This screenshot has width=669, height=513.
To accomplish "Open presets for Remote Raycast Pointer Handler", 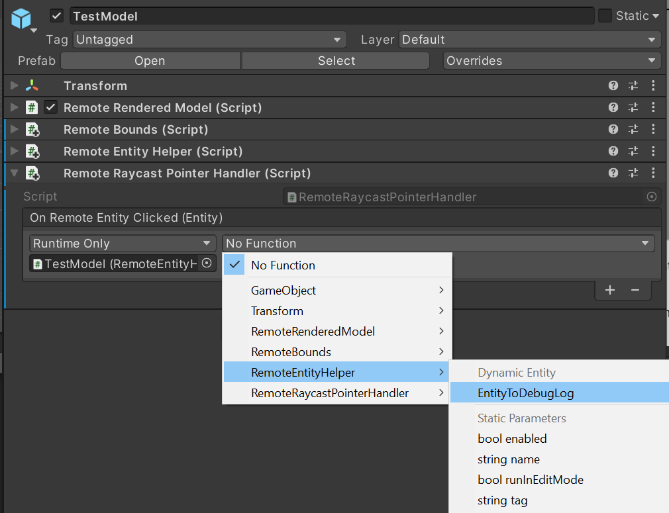I will [633, 173].
